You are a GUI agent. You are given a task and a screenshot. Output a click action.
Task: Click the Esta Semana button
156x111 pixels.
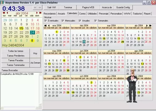tap(35, 63)
